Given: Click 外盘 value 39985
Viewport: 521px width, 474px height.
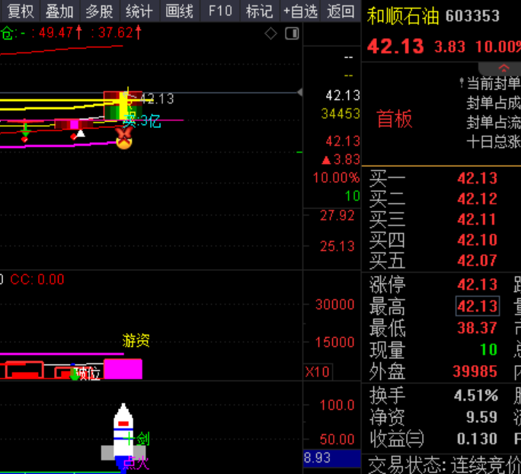Looking at the screenshot, I should [x=475, y=371].
